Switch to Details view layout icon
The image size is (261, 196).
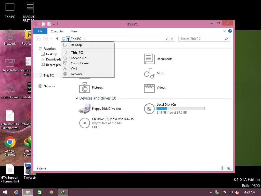click(x=223, y=168)
